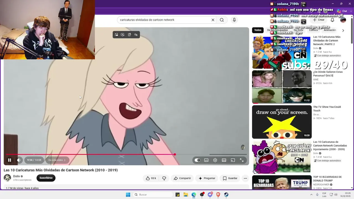This screenshot has height=199, width=354.
Task: Cast the video to a device
Action: [233, 160]
